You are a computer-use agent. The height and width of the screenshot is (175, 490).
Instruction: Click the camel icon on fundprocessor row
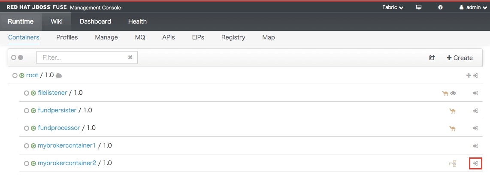pyautogui.click(x=452, y=128)
